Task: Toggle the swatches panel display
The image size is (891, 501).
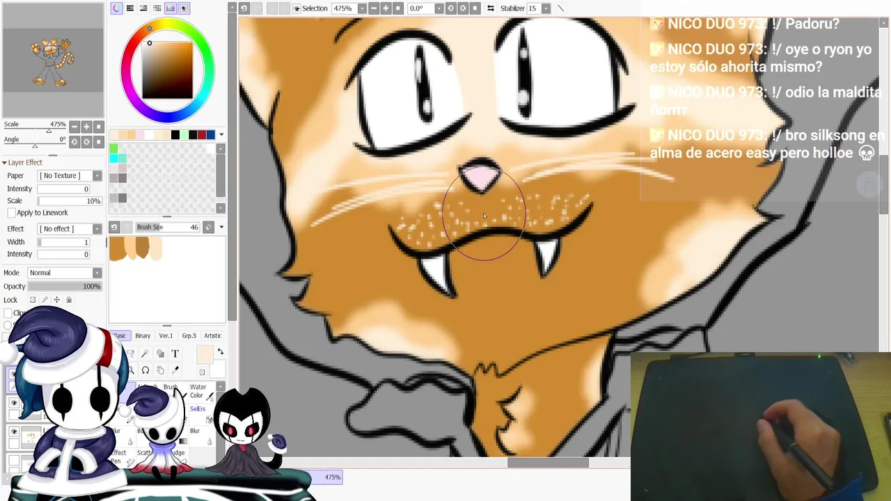Action: click(171, 8)
